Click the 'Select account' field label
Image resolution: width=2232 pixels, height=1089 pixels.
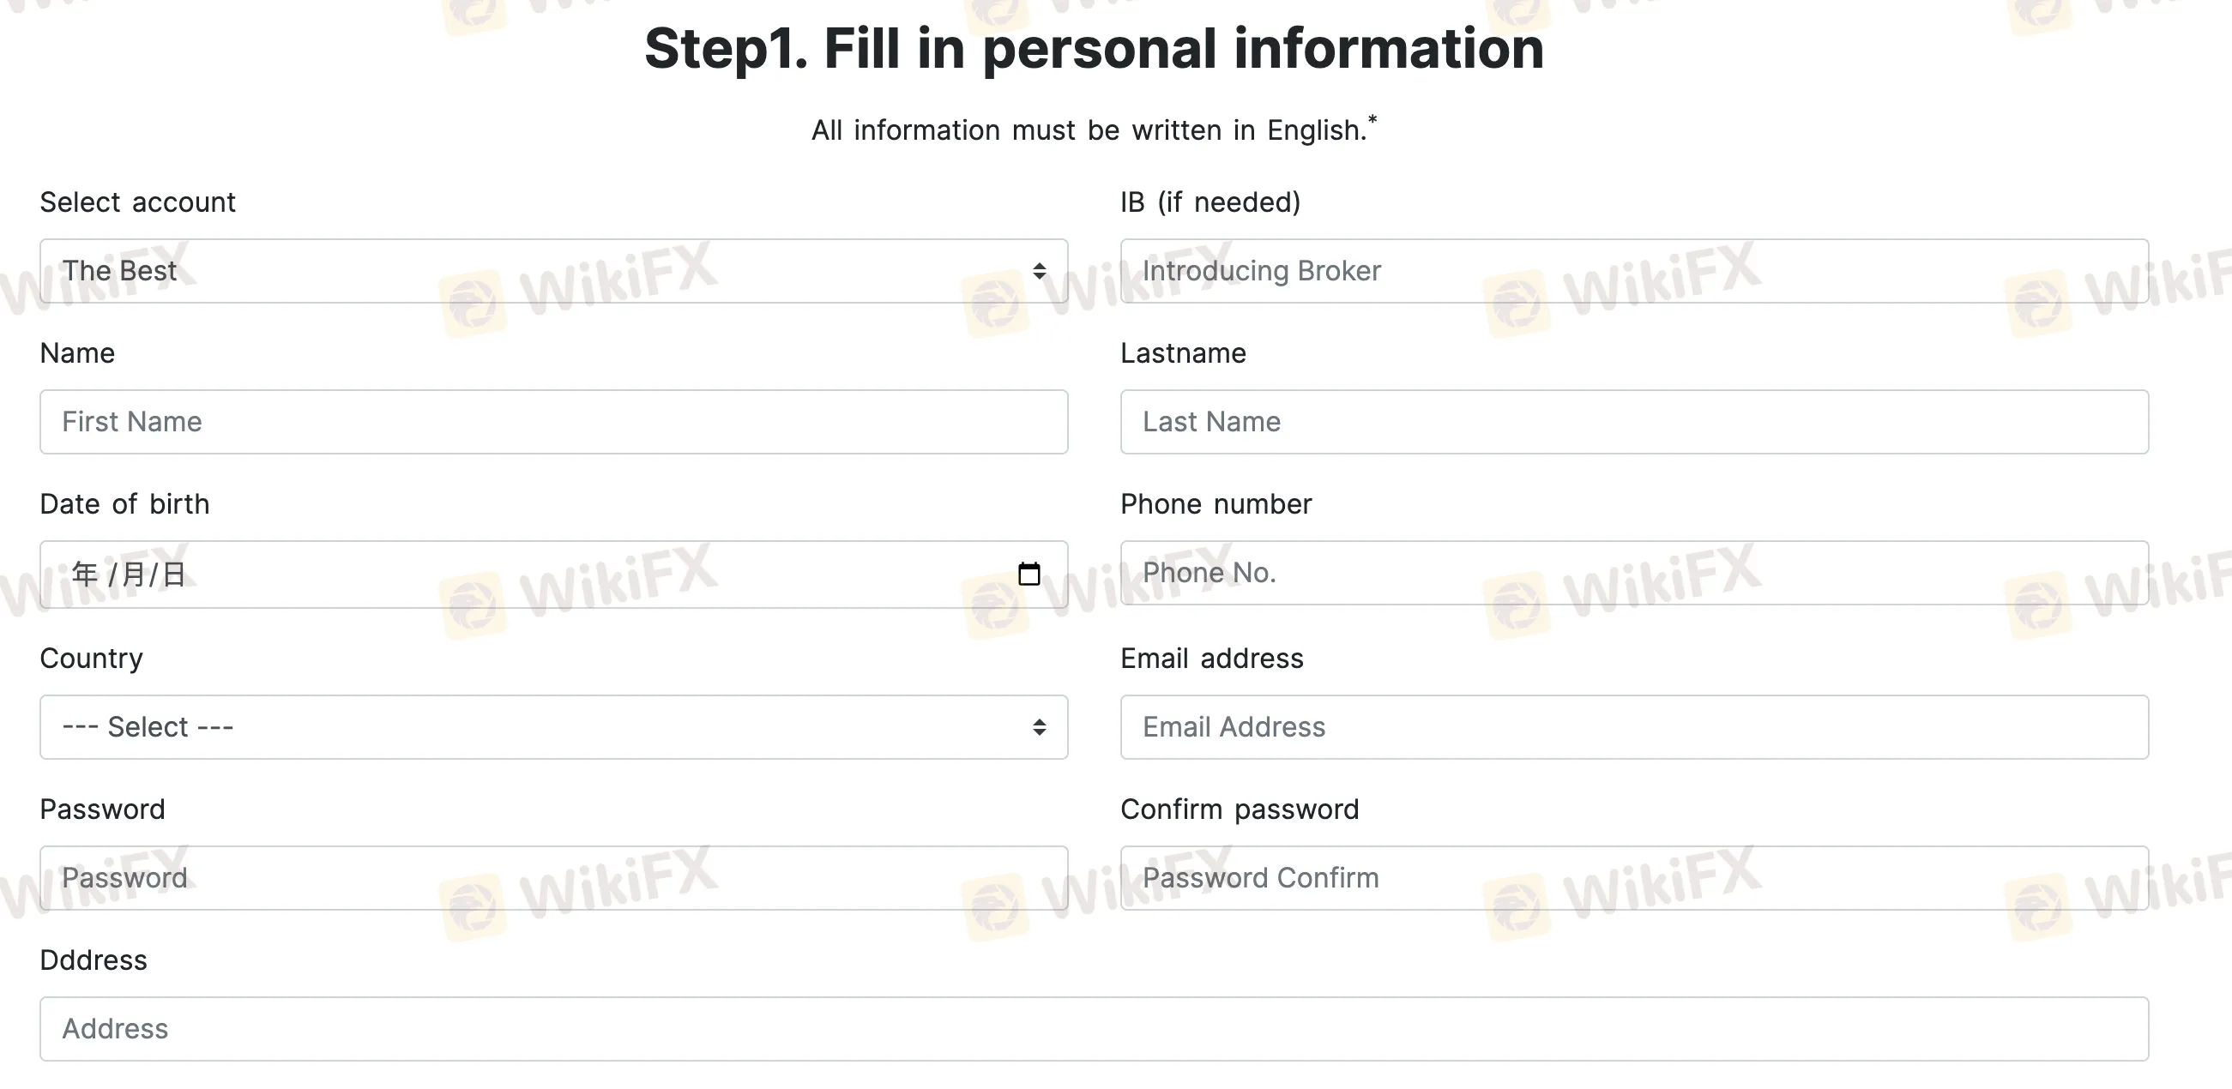click(138, 202)
